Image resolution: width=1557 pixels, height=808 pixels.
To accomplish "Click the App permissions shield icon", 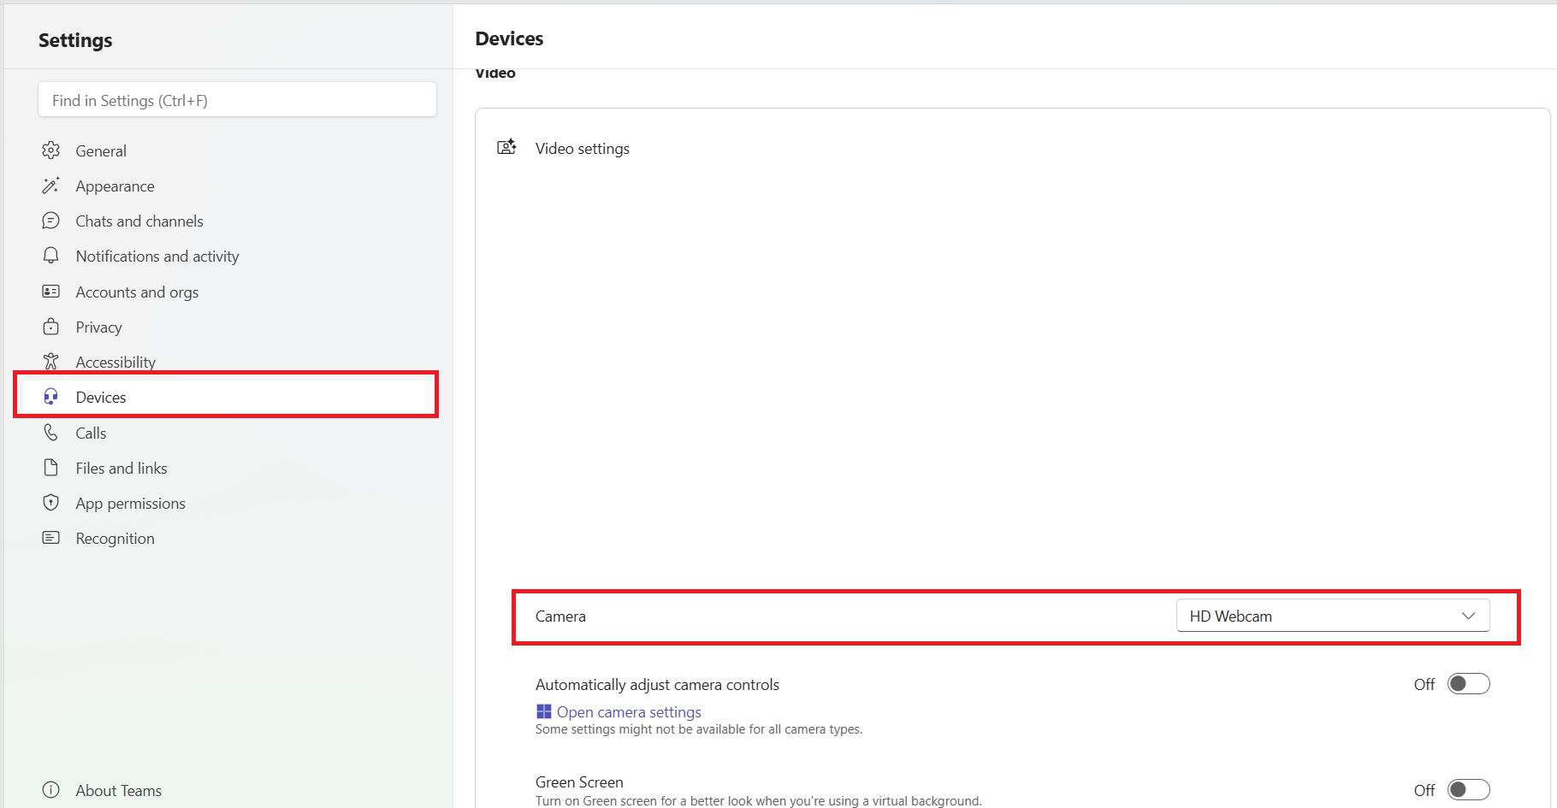I will 51,503.
